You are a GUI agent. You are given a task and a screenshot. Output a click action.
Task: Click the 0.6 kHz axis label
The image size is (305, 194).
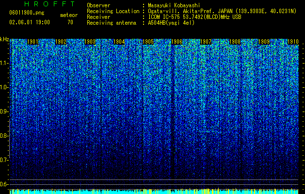point(4,184)
